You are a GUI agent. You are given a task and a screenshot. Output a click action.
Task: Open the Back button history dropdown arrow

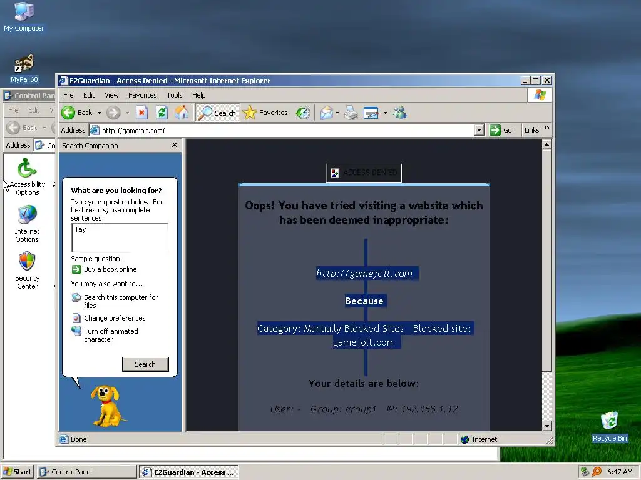pyautogui.click(x=99, y=112)
